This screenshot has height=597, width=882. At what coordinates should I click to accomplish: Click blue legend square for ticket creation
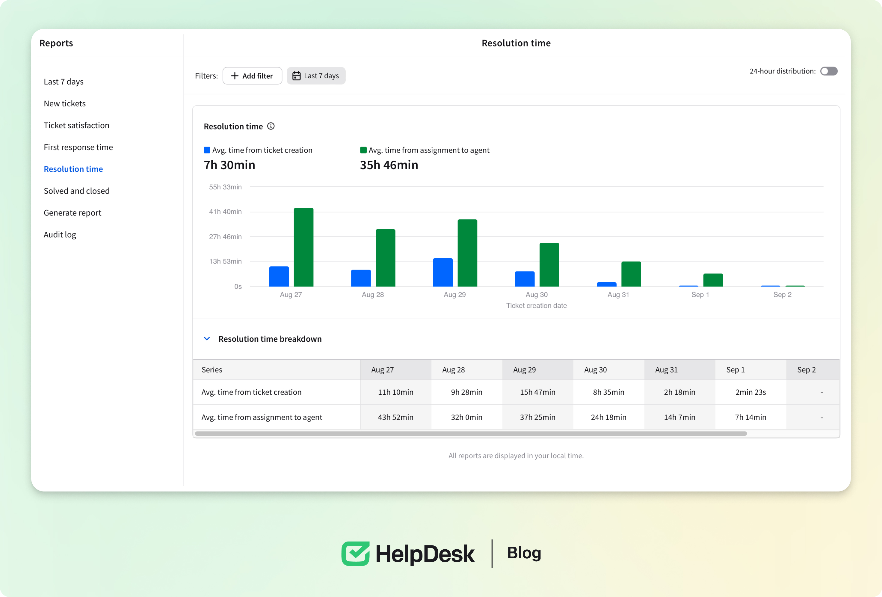(x=207, y=150)
